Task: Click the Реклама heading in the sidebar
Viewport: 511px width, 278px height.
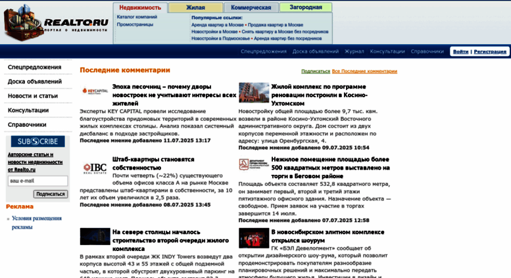Action: 20,206
